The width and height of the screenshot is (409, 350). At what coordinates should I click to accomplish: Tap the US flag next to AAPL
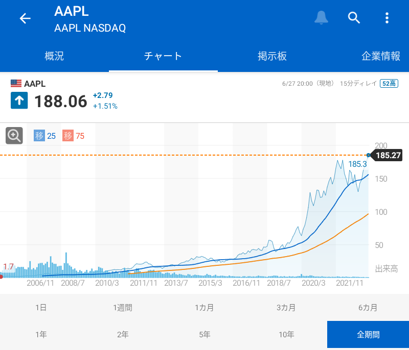pyautogui.click(x=16, y=84)
